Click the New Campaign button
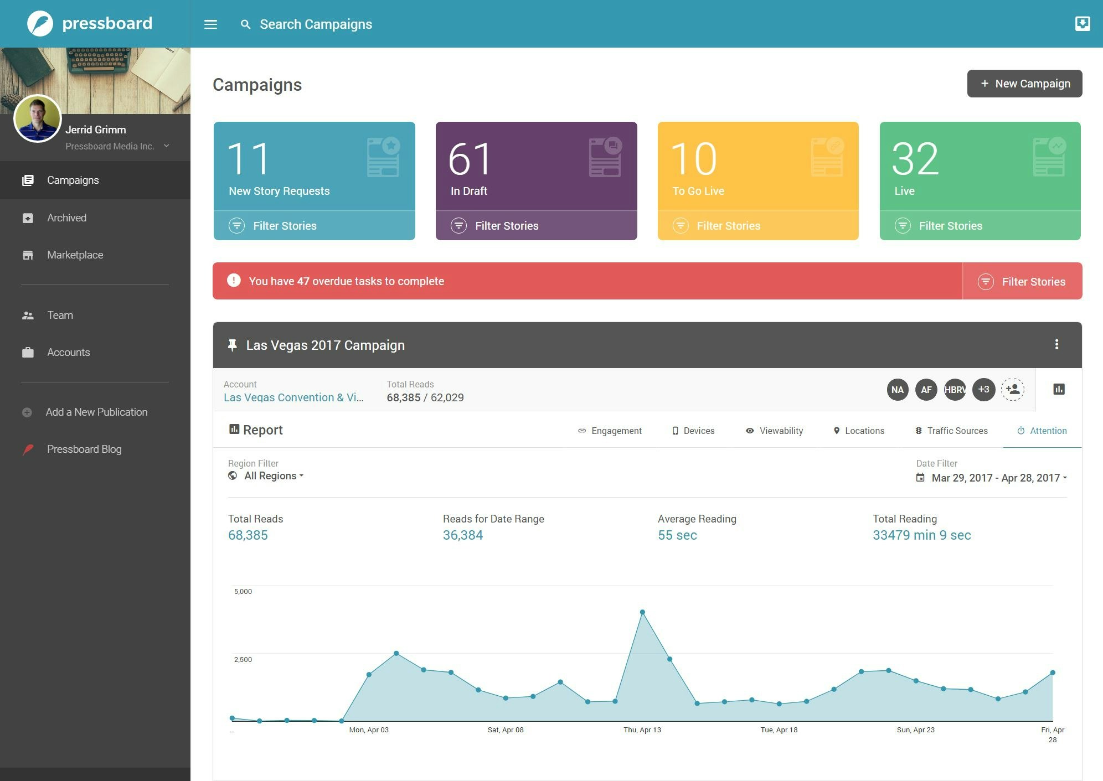 pos(1024,84)
